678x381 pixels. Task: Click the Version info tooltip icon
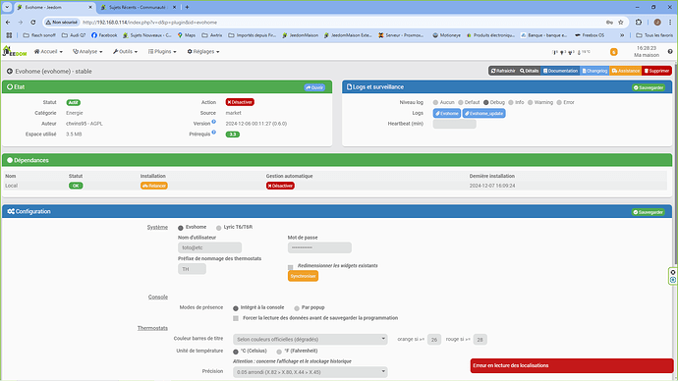pyautogui.click(x=213, y=122)
